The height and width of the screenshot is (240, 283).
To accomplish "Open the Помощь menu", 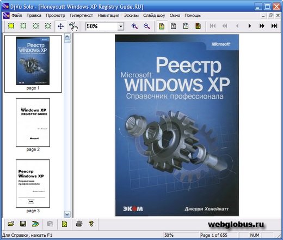I will (193, 15).
